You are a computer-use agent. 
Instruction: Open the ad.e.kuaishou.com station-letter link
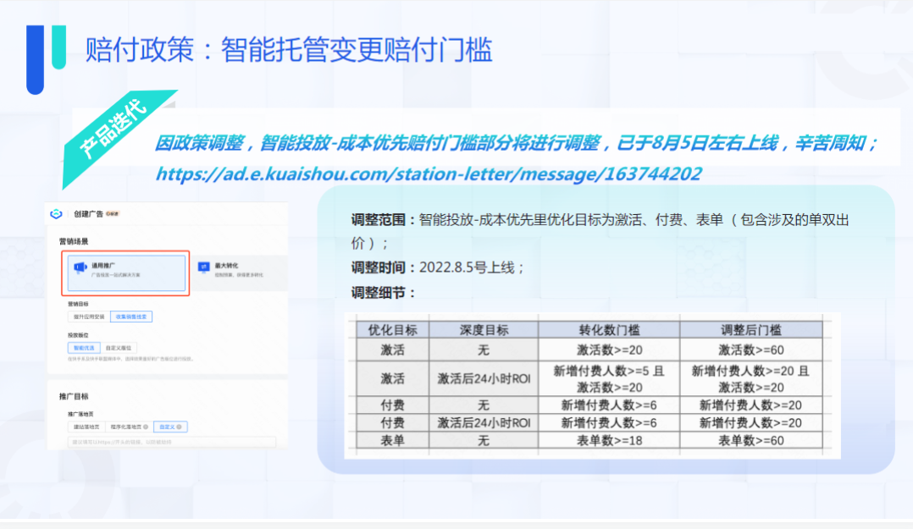click(428, 174)
